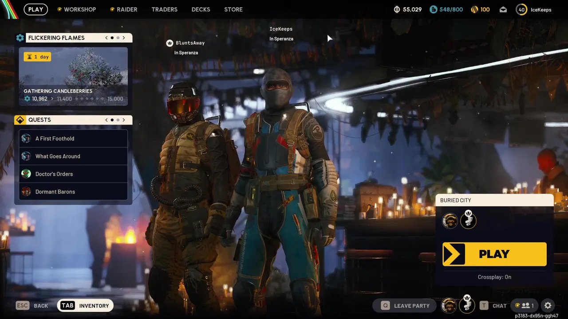Click the trader portrait beside Doctor's Orders

tap(26, 174)
